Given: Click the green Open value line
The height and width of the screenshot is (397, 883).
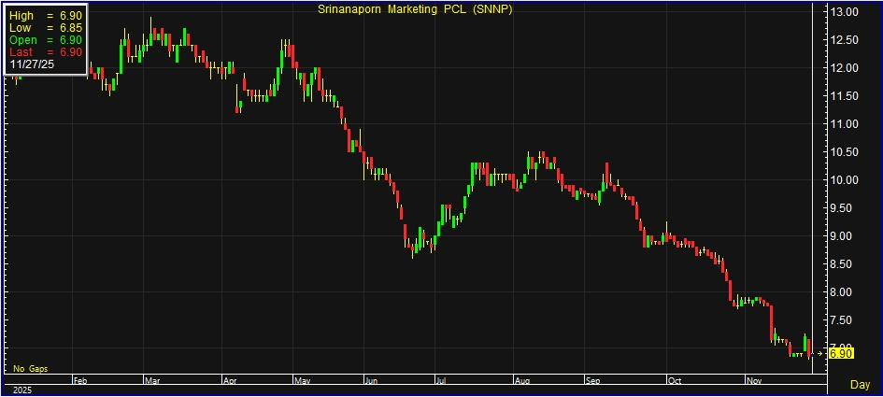Looking at the screenshot, I should click(x=46, y=41).
